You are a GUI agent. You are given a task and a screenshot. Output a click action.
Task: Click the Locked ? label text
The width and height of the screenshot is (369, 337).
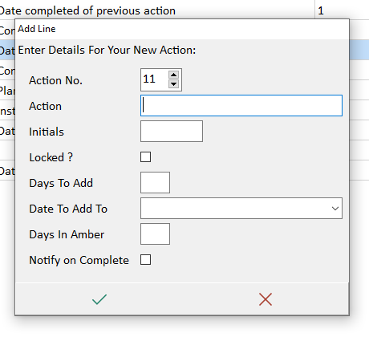point(51,157)
